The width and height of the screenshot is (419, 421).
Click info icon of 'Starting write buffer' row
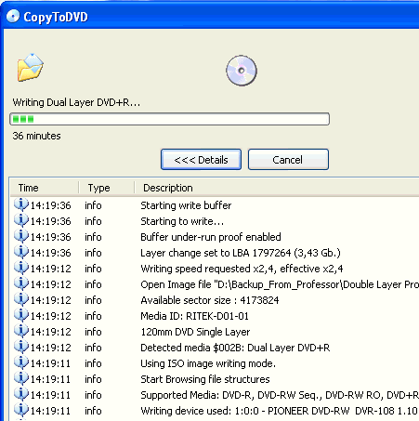tap(21, 204)
